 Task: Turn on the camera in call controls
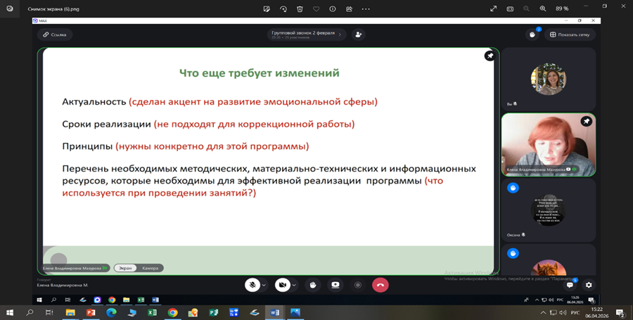click(281, 285)
